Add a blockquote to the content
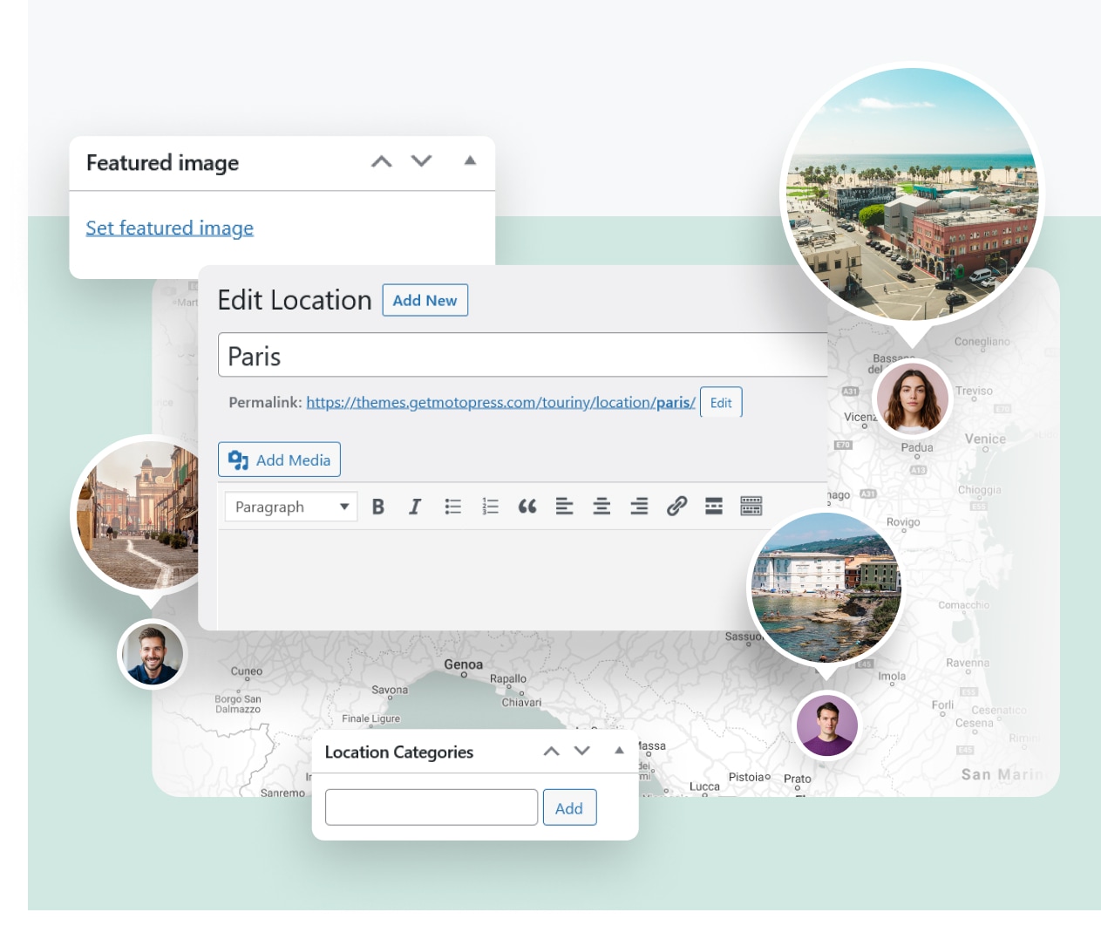The width and height of the screenshot is (1101, 926). point(527,506)
